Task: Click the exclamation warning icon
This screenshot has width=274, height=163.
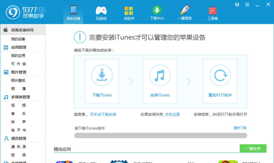Action: coord(80,37)
